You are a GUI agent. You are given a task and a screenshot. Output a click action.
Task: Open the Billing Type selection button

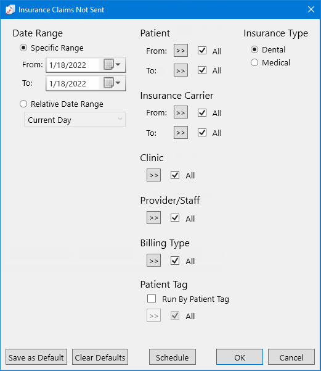[154, 261]
